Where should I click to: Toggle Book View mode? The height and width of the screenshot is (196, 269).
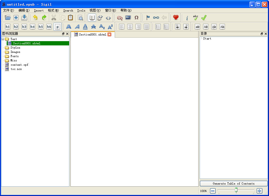pos(92,18)
